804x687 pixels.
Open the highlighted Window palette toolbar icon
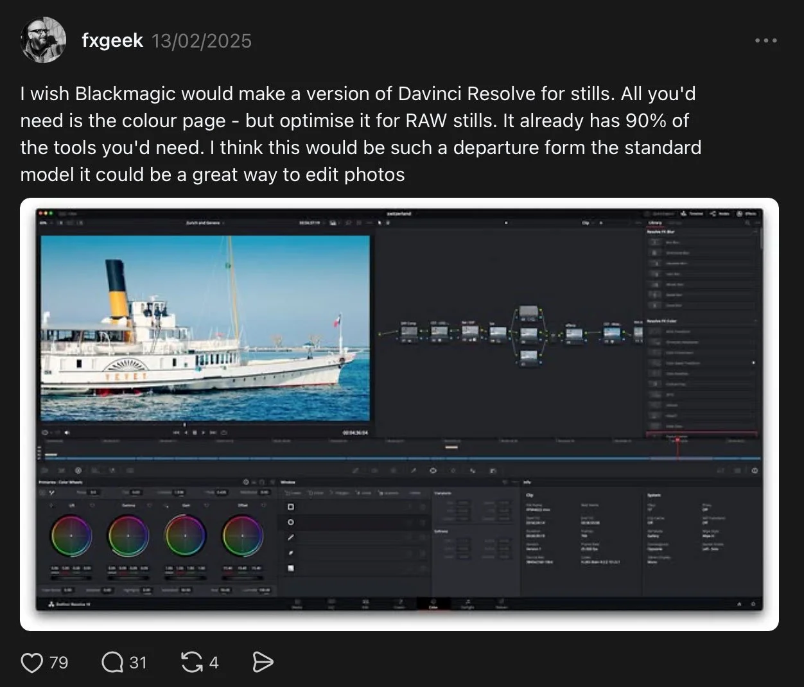tap(433, 471)
